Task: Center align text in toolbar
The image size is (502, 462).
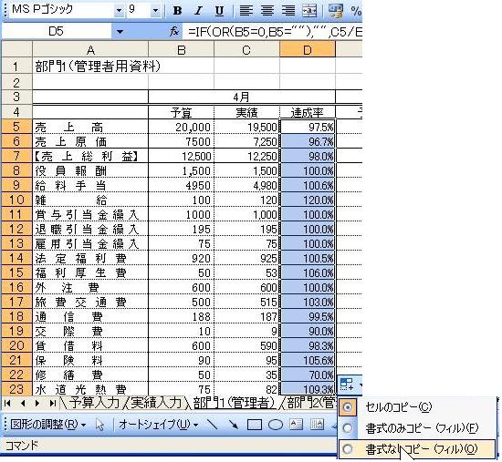Action: [x=267, y=11]
